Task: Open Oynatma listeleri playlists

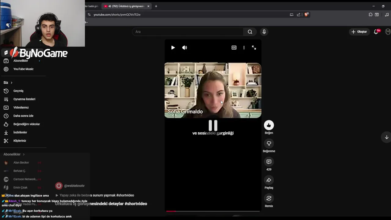Action: pos(24,99)
